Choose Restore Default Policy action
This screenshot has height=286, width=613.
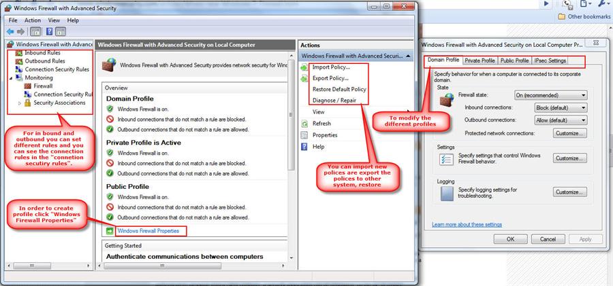pos(339,90)
